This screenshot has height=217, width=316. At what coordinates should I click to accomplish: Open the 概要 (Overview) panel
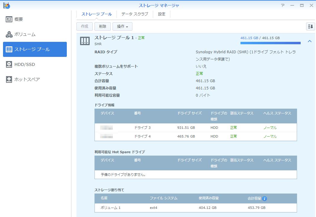click(19, 19)
